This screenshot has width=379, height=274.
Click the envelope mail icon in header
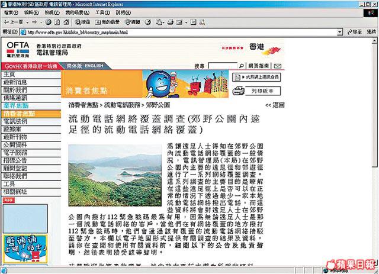(x=277, y=66)
